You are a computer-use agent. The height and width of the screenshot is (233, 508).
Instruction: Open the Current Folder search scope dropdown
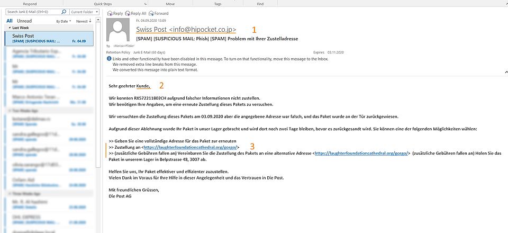coord(83,11)
